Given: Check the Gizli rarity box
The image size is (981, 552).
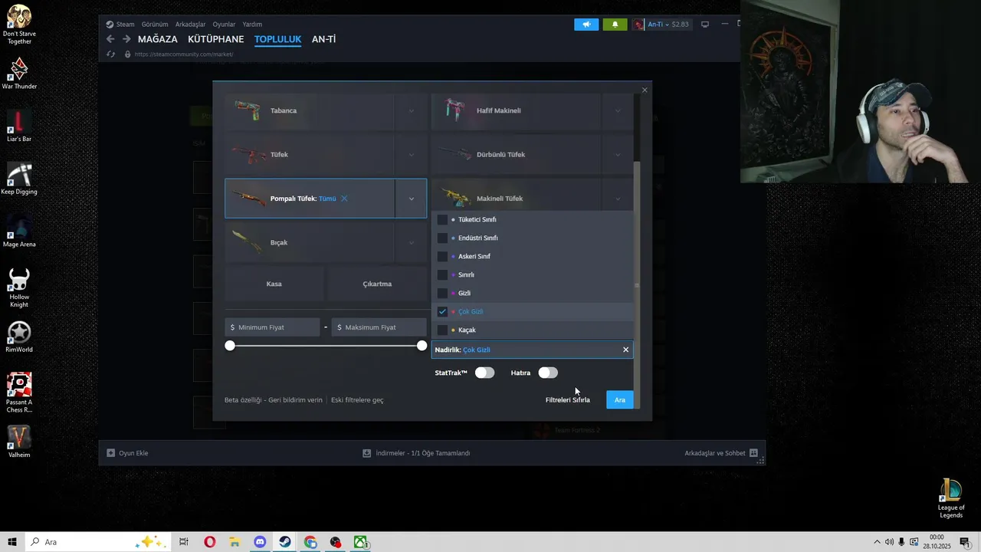Looking at the screenshot, I should point(442,293).
